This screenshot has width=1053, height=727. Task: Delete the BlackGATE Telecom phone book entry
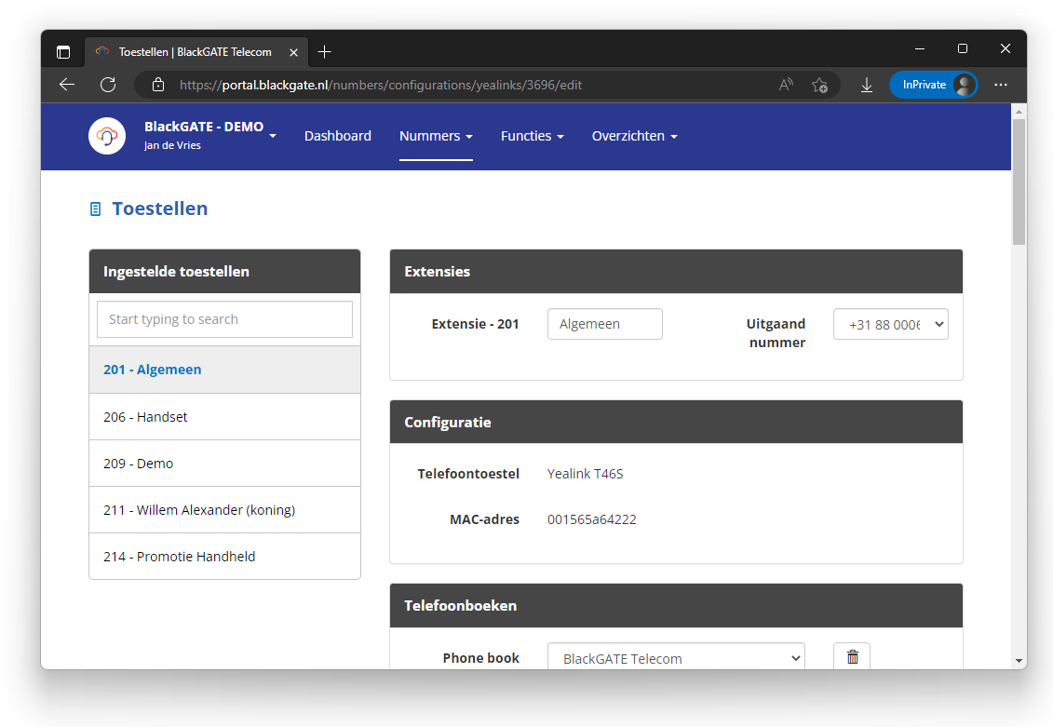click(852, 657)
